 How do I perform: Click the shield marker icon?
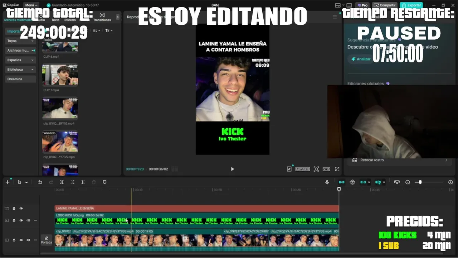pyautogui.click(x=104, y=182)
